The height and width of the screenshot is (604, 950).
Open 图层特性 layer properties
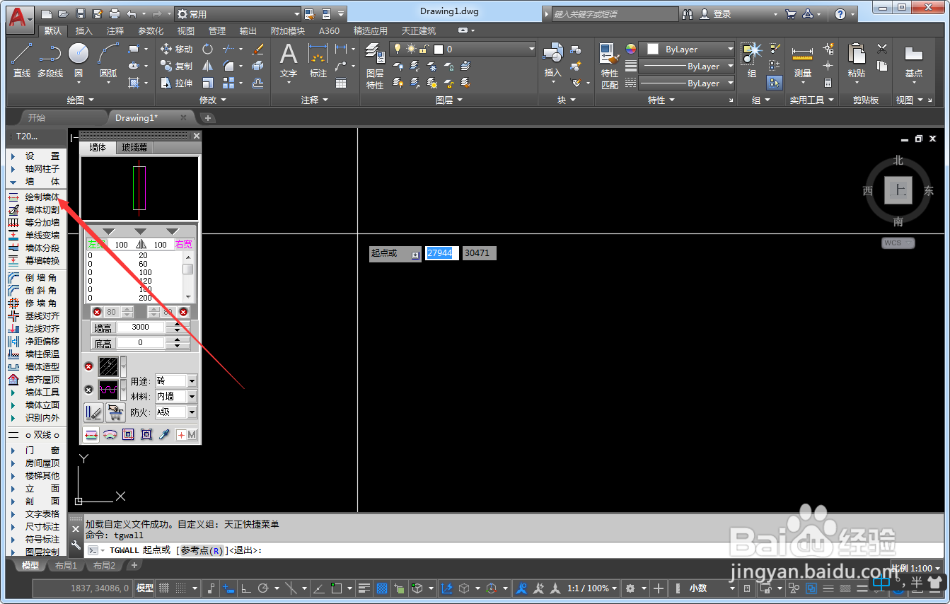[375, 65]
